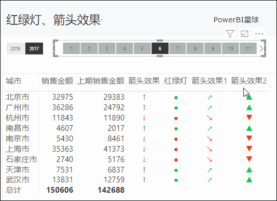Image resolution: width=277 pixels, height=201 pixels.
Task: Click the green light dot for 南昌市
Action: click(x=176, y=129)
